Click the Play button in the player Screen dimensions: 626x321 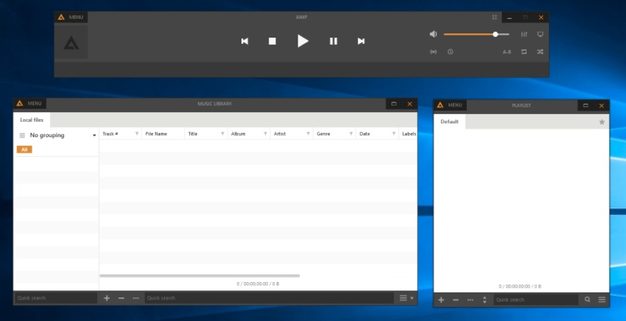(303, 41)
